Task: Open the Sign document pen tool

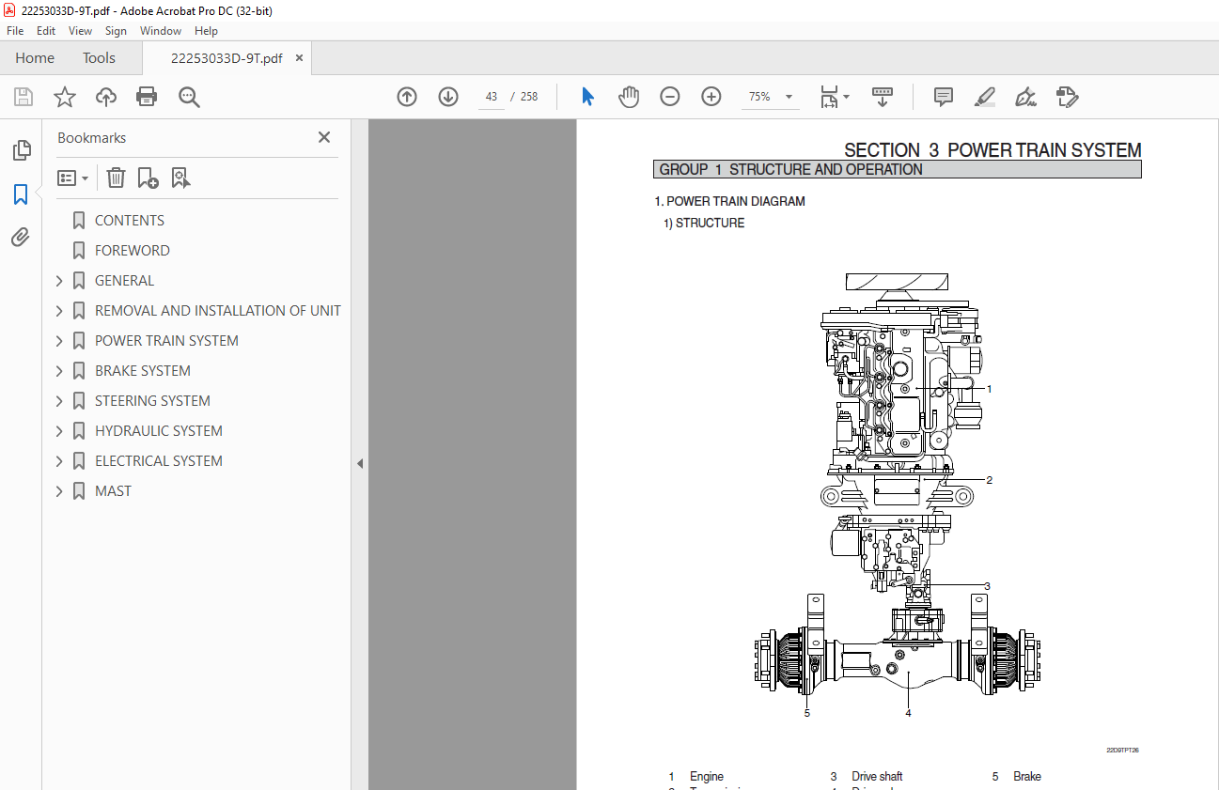Action: [1025, 97]
